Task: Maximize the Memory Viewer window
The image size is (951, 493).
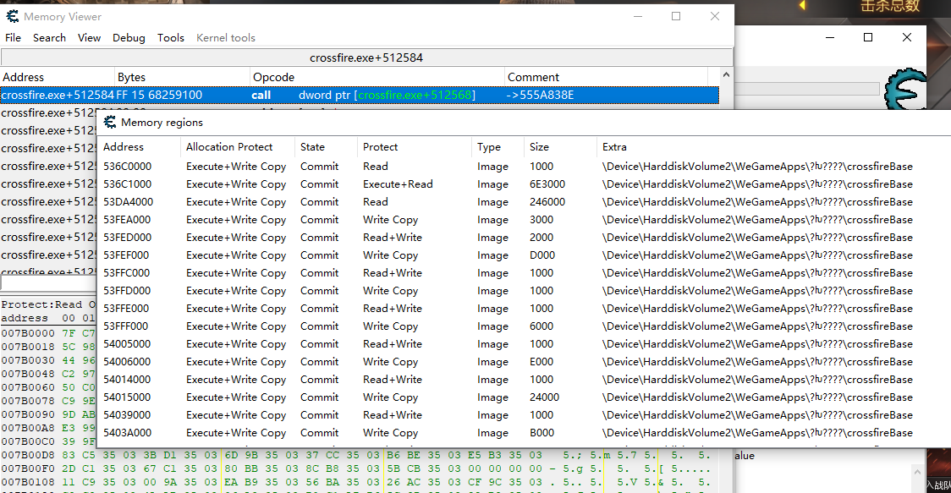Action: coord(676,16)
